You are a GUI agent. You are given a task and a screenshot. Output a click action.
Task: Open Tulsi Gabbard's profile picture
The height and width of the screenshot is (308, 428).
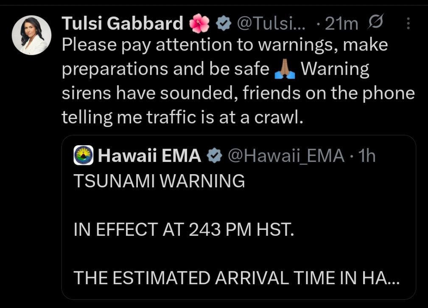(x=31, y=35)
